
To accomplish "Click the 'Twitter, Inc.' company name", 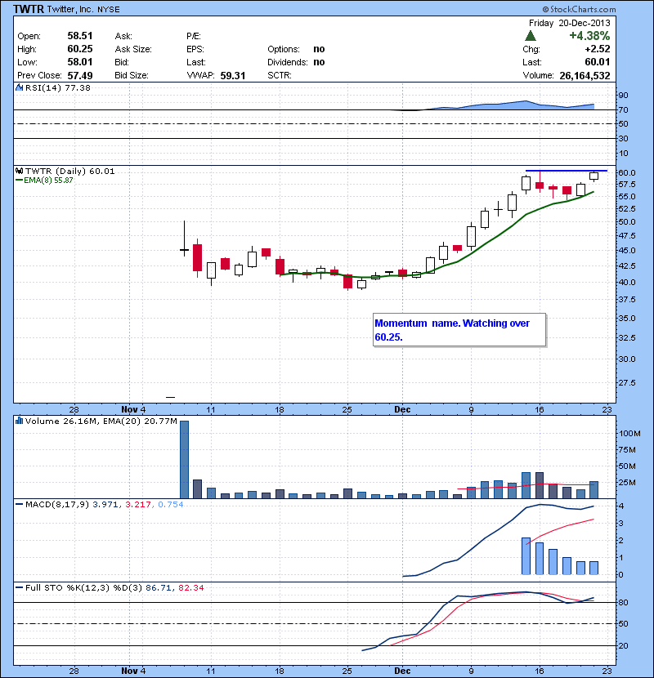I will point(70,9).
